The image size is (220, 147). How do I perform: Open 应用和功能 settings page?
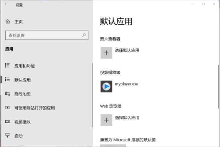tap(46, 66)
